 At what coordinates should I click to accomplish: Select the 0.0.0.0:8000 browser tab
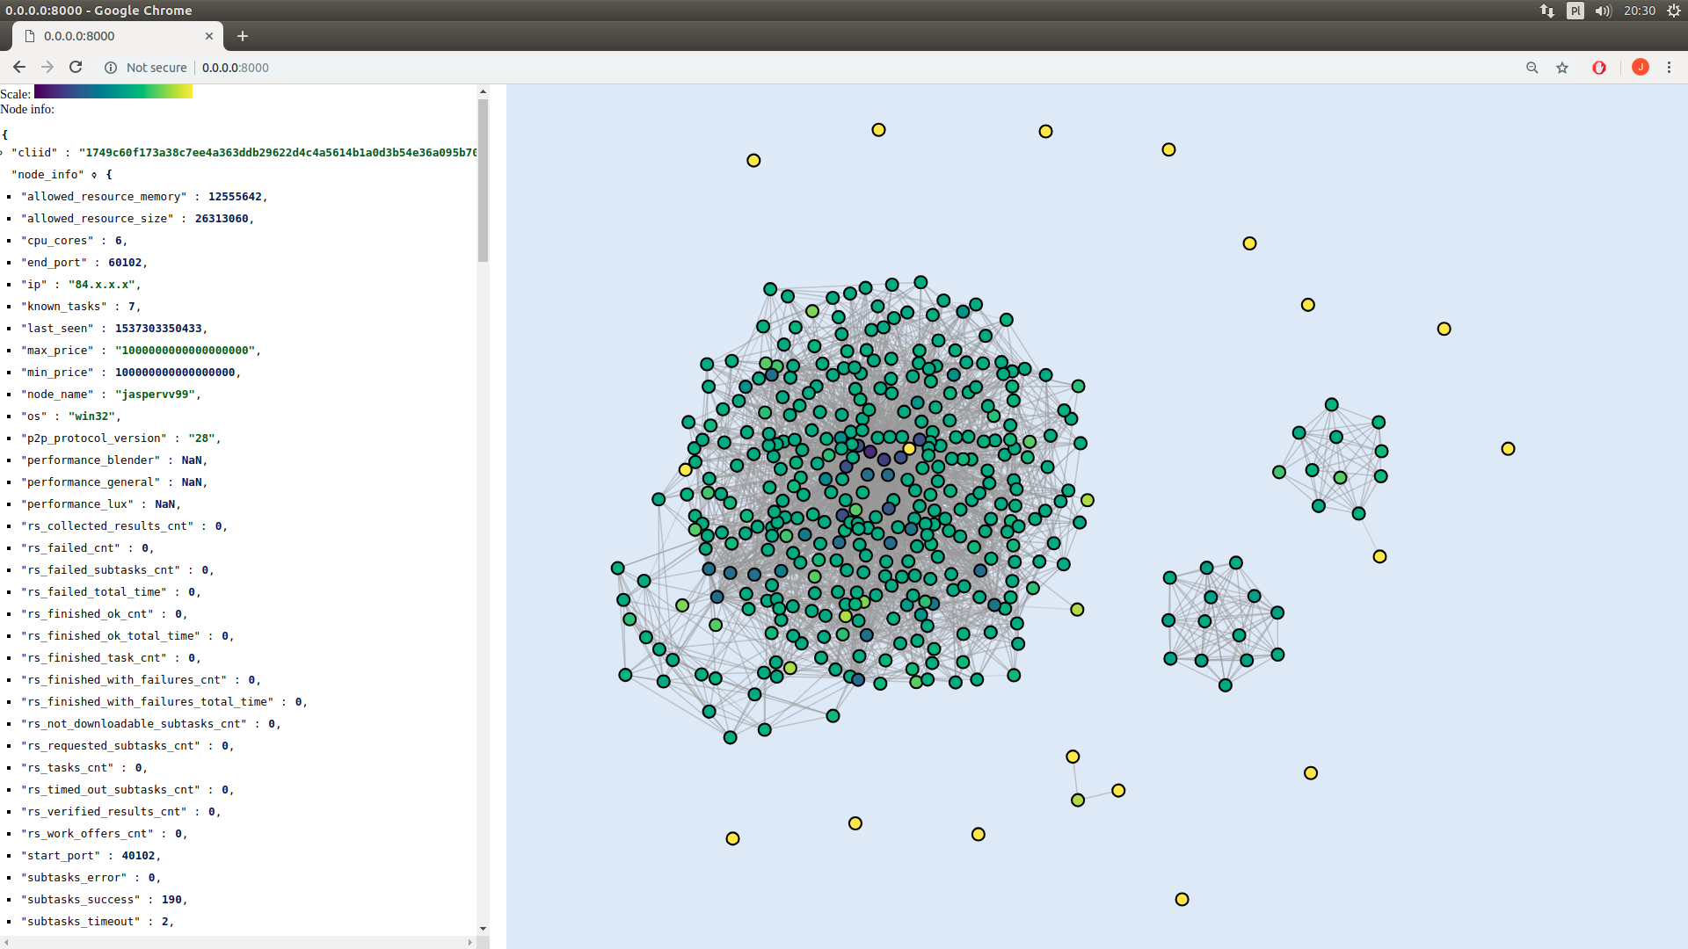point(105,36)
